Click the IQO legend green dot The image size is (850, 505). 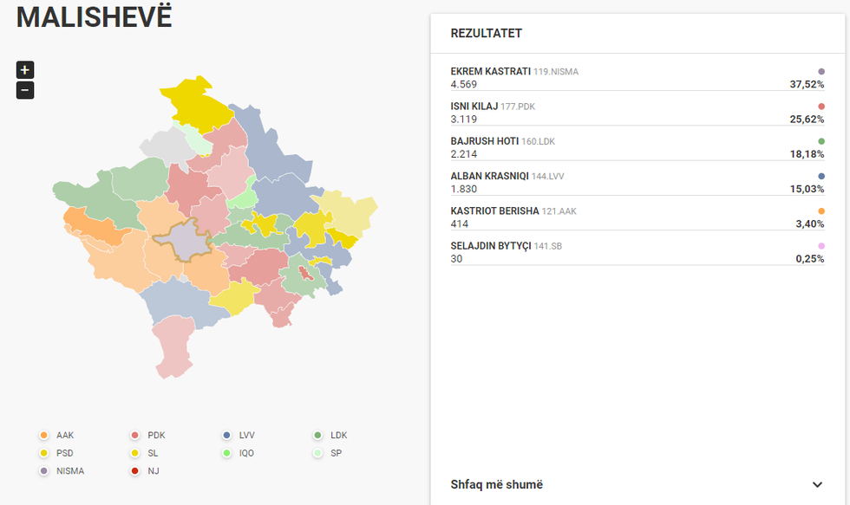[x=226, y=453]
